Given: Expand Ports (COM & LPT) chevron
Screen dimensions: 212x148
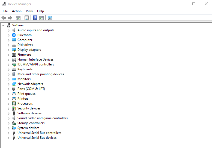Looking at the screenshot, I should [x=8, y=89].
